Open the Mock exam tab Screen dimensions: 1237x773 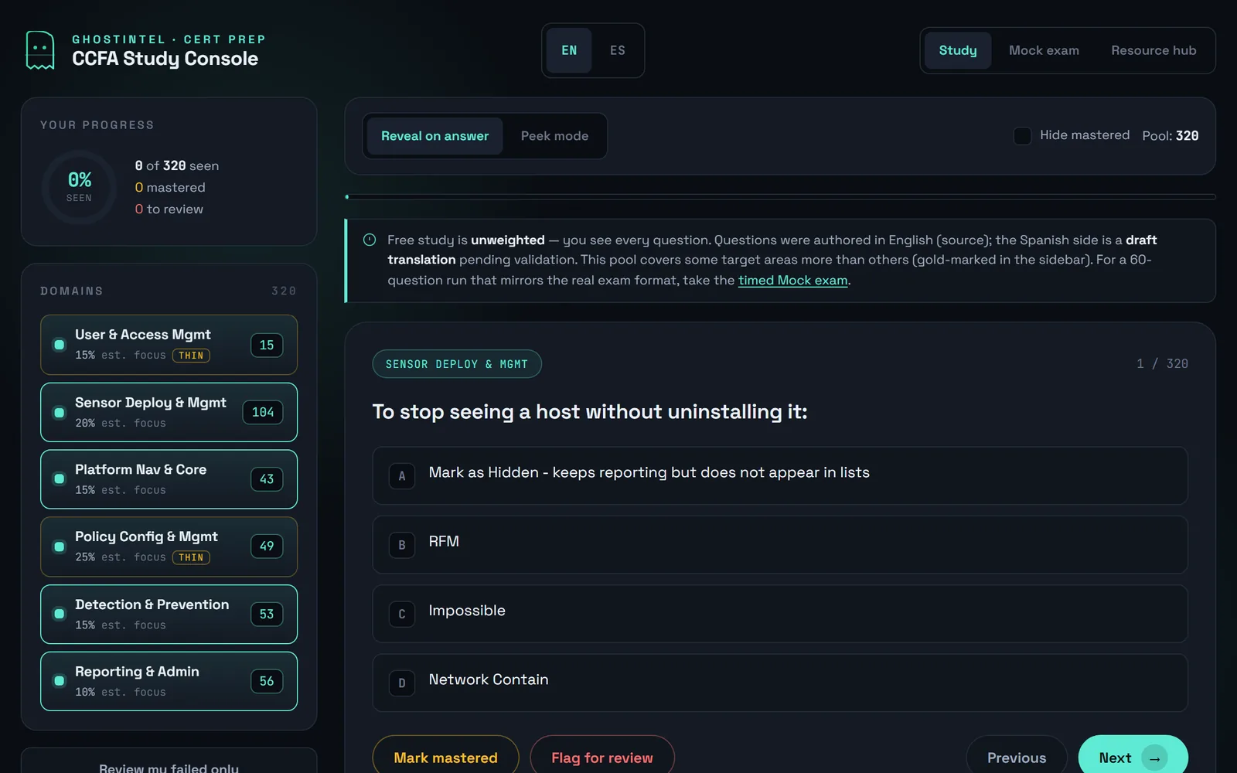point(1044,50)
